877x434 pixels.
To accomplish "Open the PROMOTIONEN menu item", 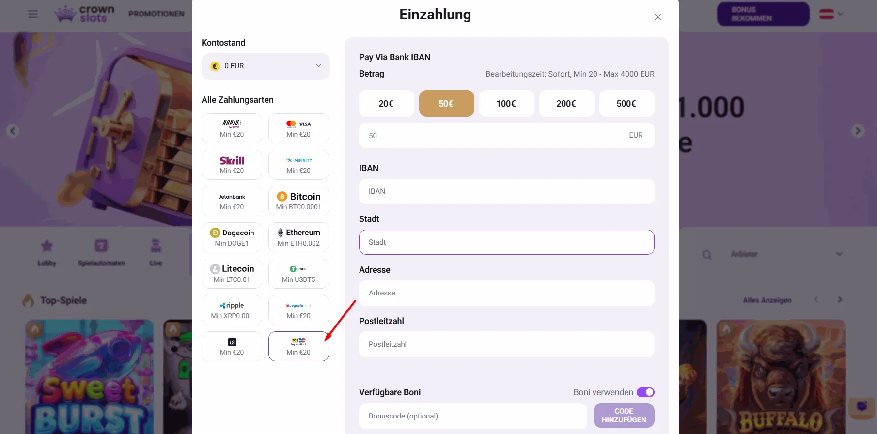I will [156, 14].
